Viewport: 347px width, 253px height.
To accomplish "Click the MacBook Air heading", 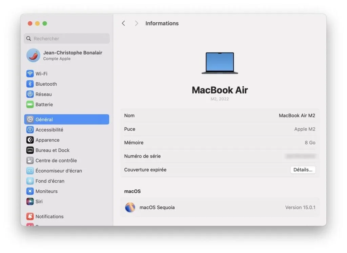I will tap(220, 90).
